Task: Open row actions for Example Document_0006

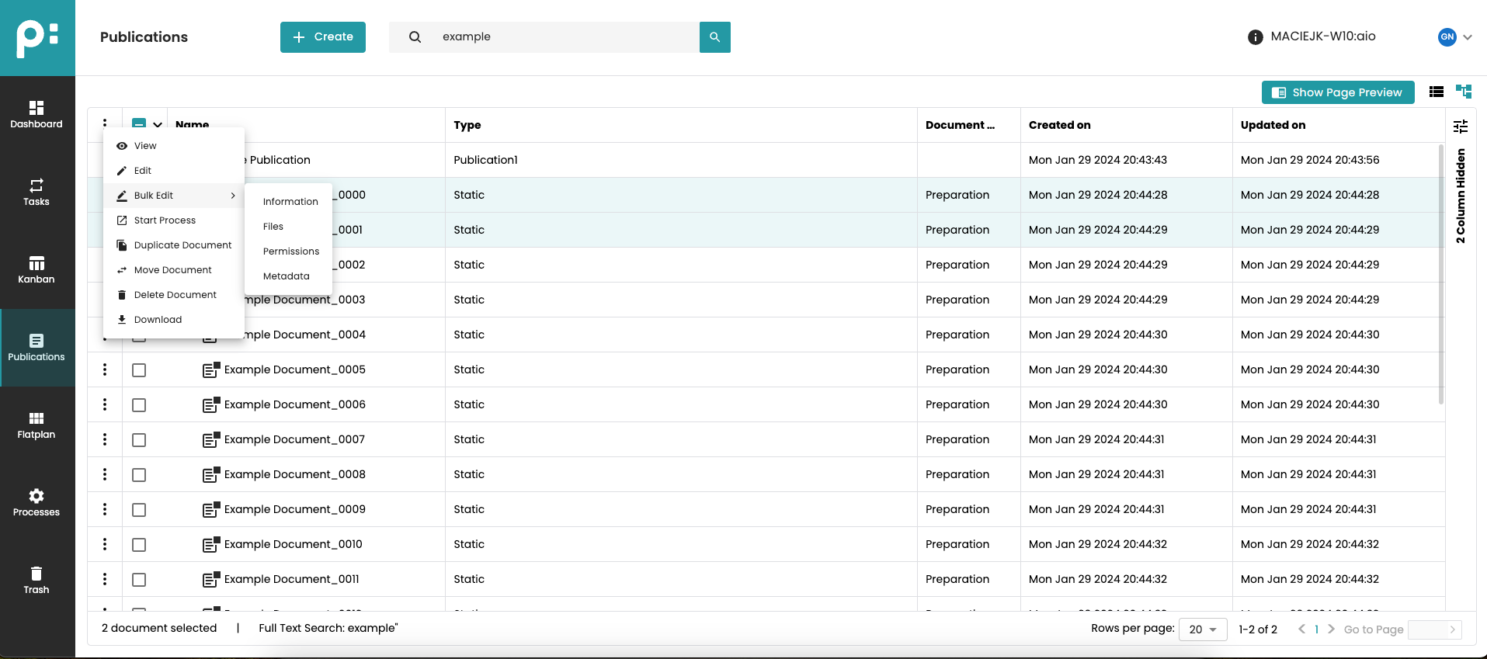Action: [x=105, y=404]
